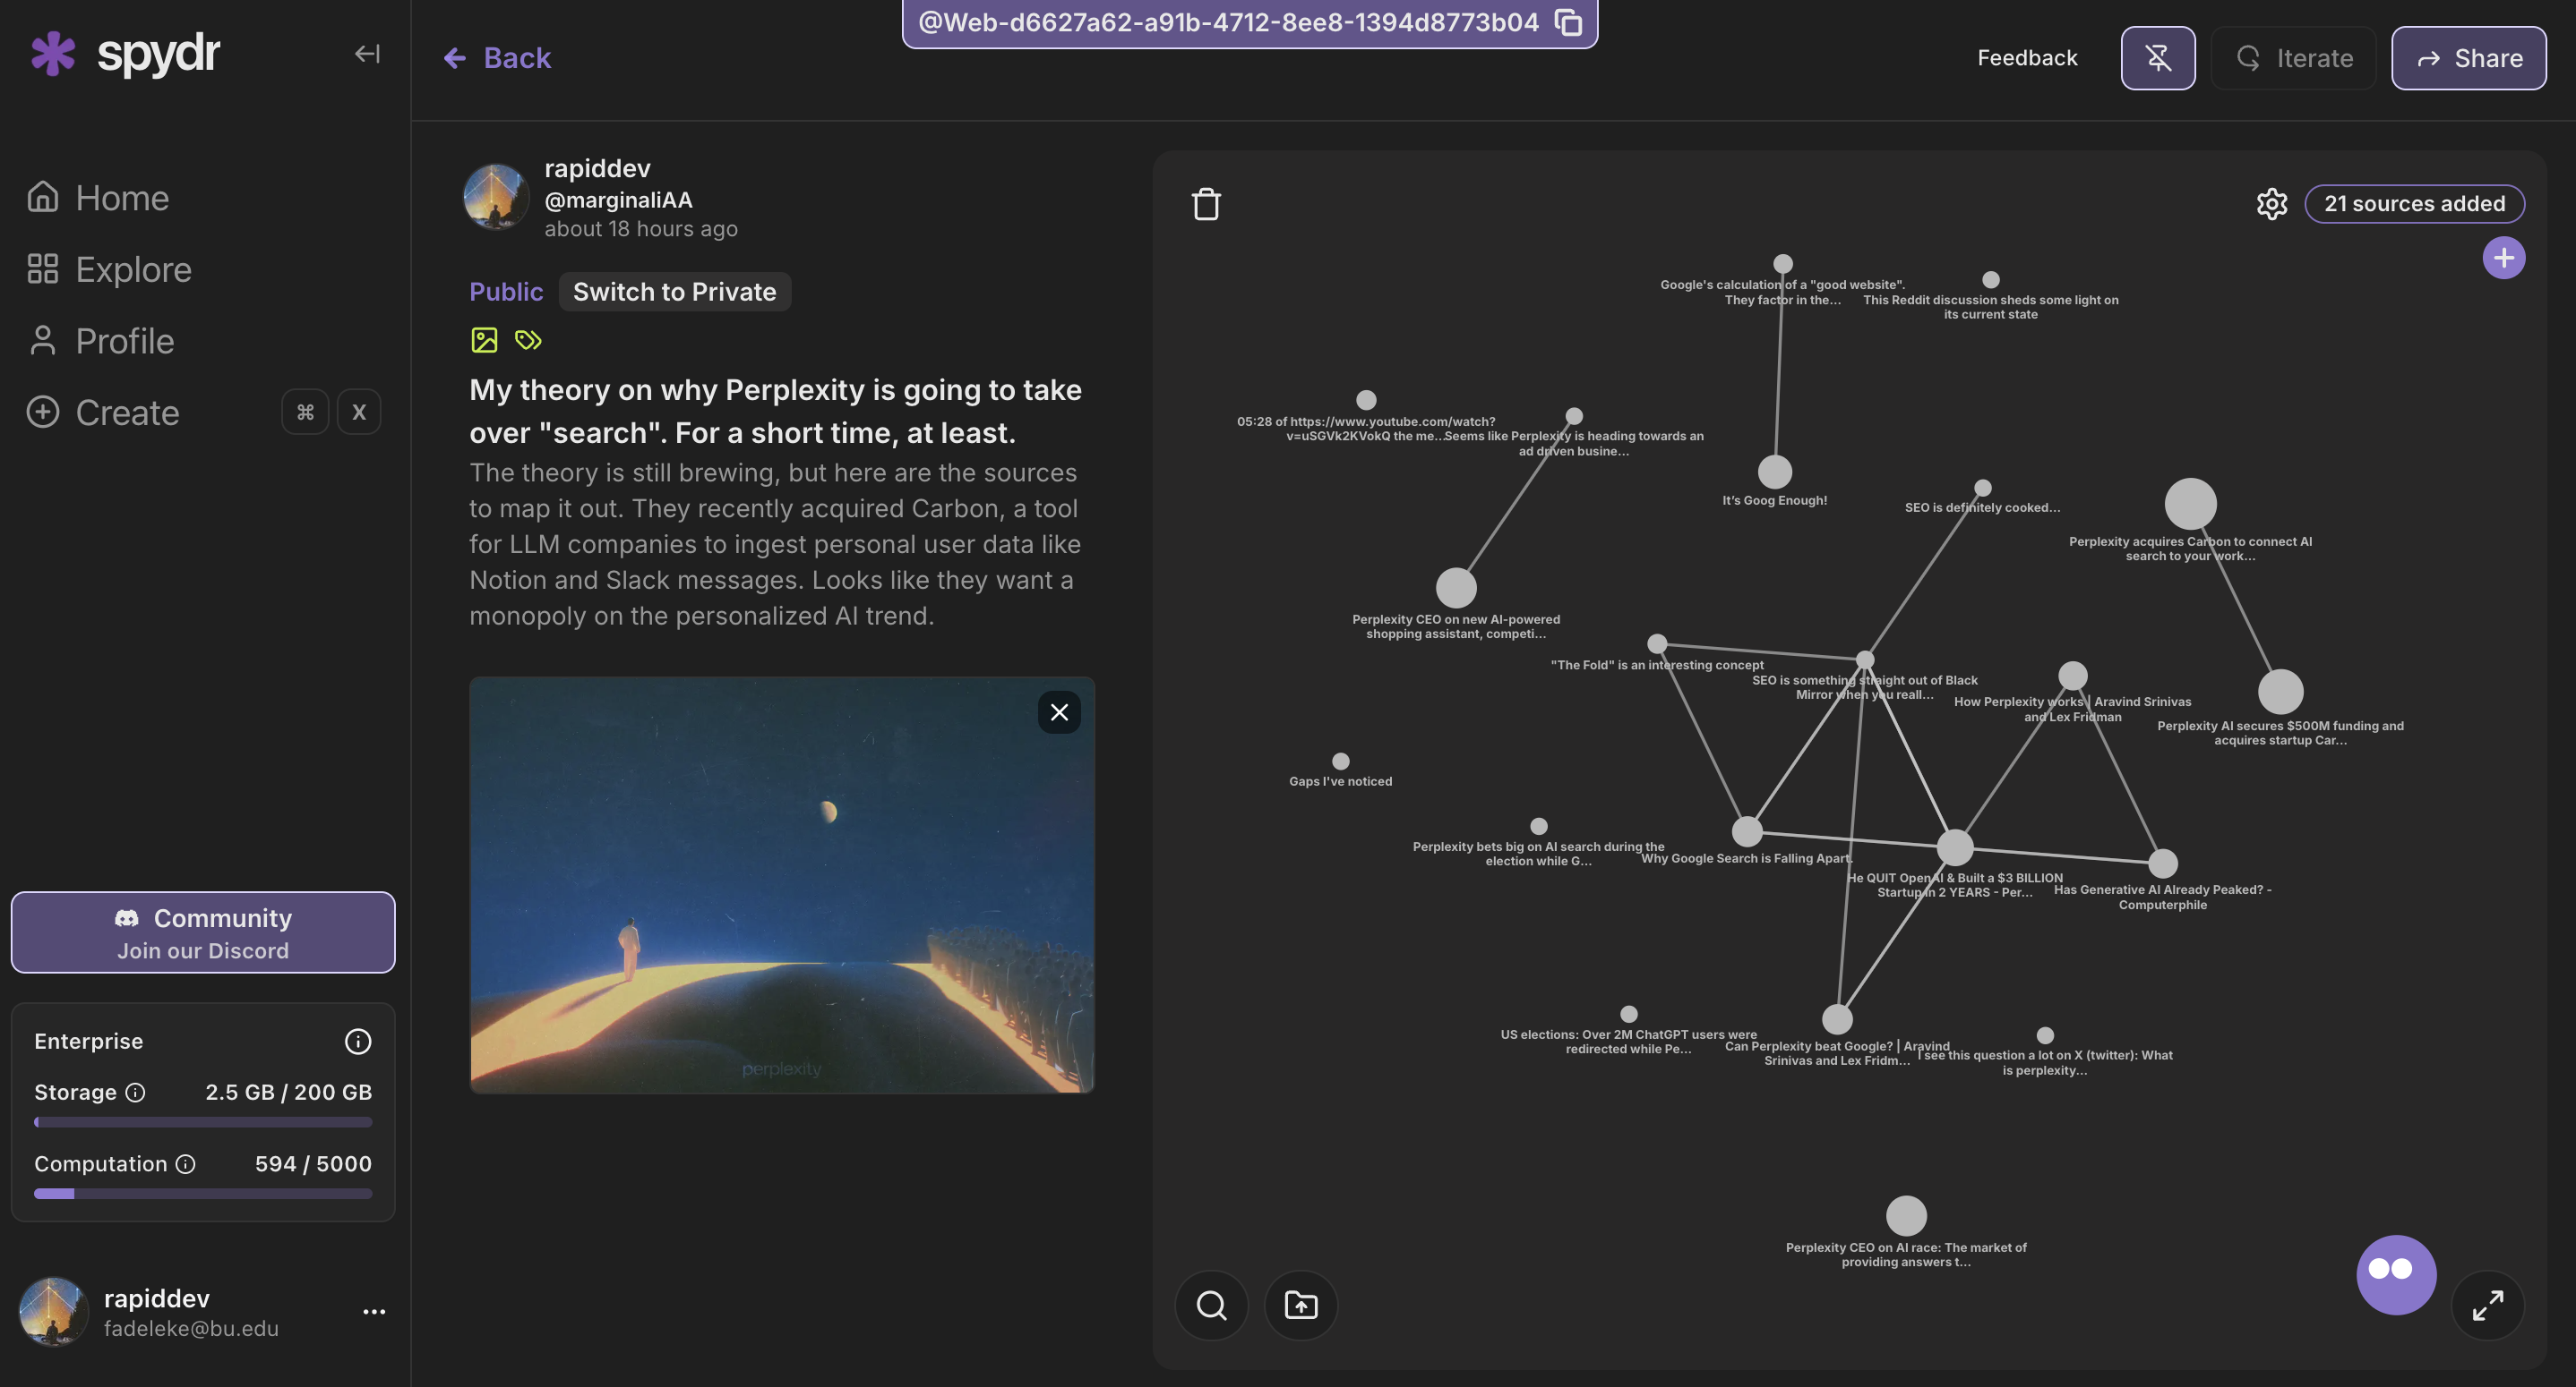Remove the Perplexity cover image
The image size is (2576, 1387).
[1059, 712]
